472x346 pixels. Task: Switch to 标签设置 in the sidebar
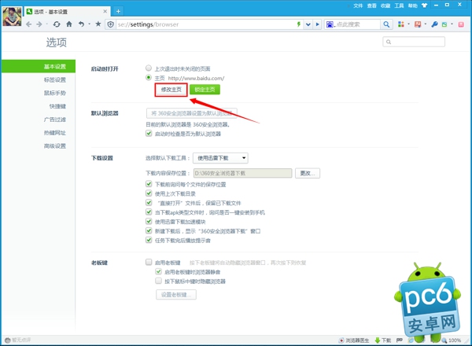tap(55, 79)
